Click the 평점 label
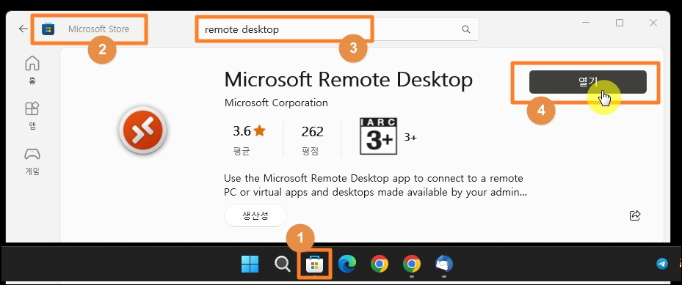 coord(310,151)
